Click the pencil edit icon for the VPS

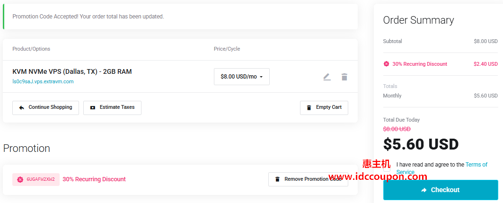[x=327, y=77]
